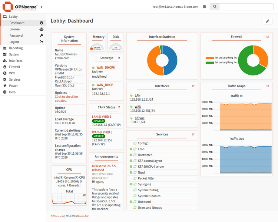
Task: Restart the KEA DHCPv4 server
Action: tap(135, 166)
